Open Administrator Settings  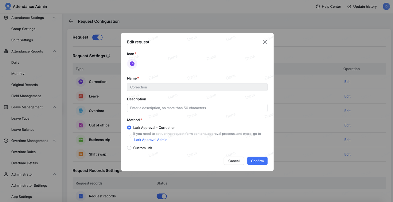coord(29,185)
